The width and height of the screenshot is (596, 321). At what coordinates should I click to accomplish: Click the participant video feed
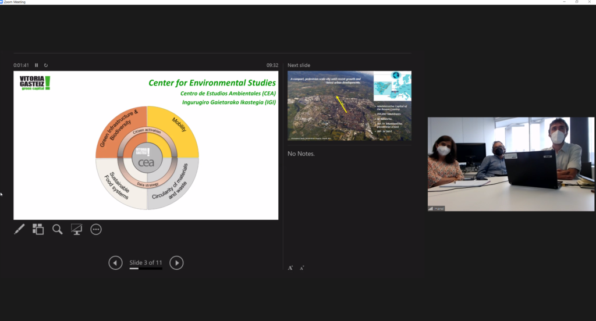click(511, 164)
